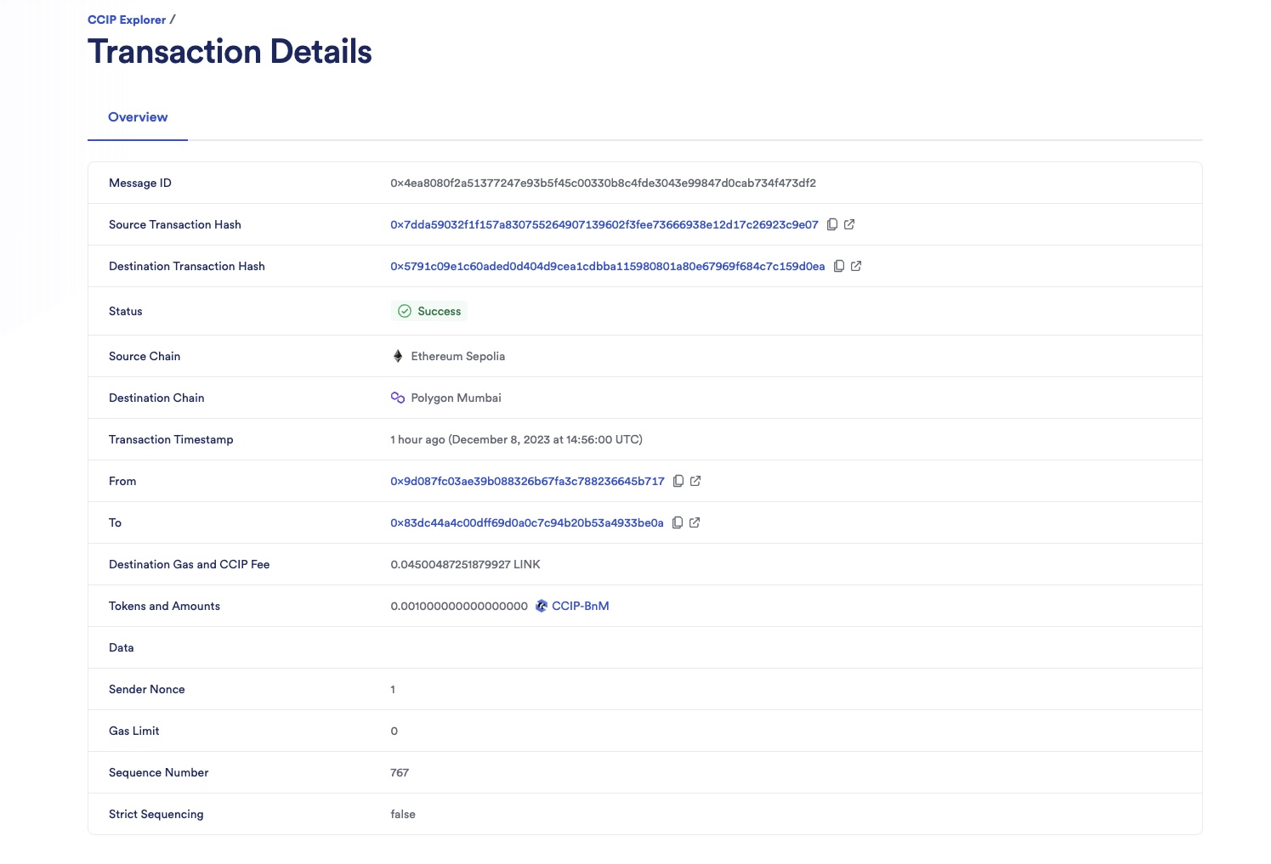Open To address 0x83dc44a4c00d… link
This screenshot has height=864, width=1271.
(x=527, y=522)
